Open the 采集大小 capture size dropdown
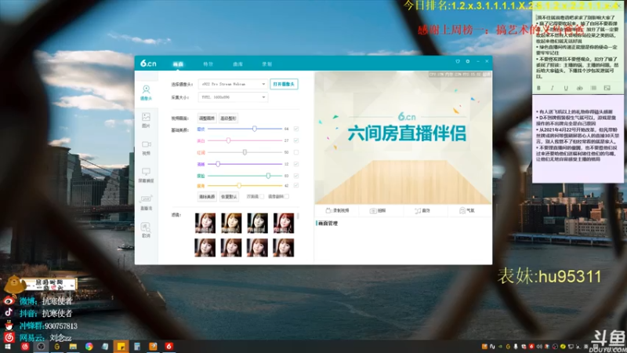The image size is (627, 353). pyautogui.click(x=233, y=97)
